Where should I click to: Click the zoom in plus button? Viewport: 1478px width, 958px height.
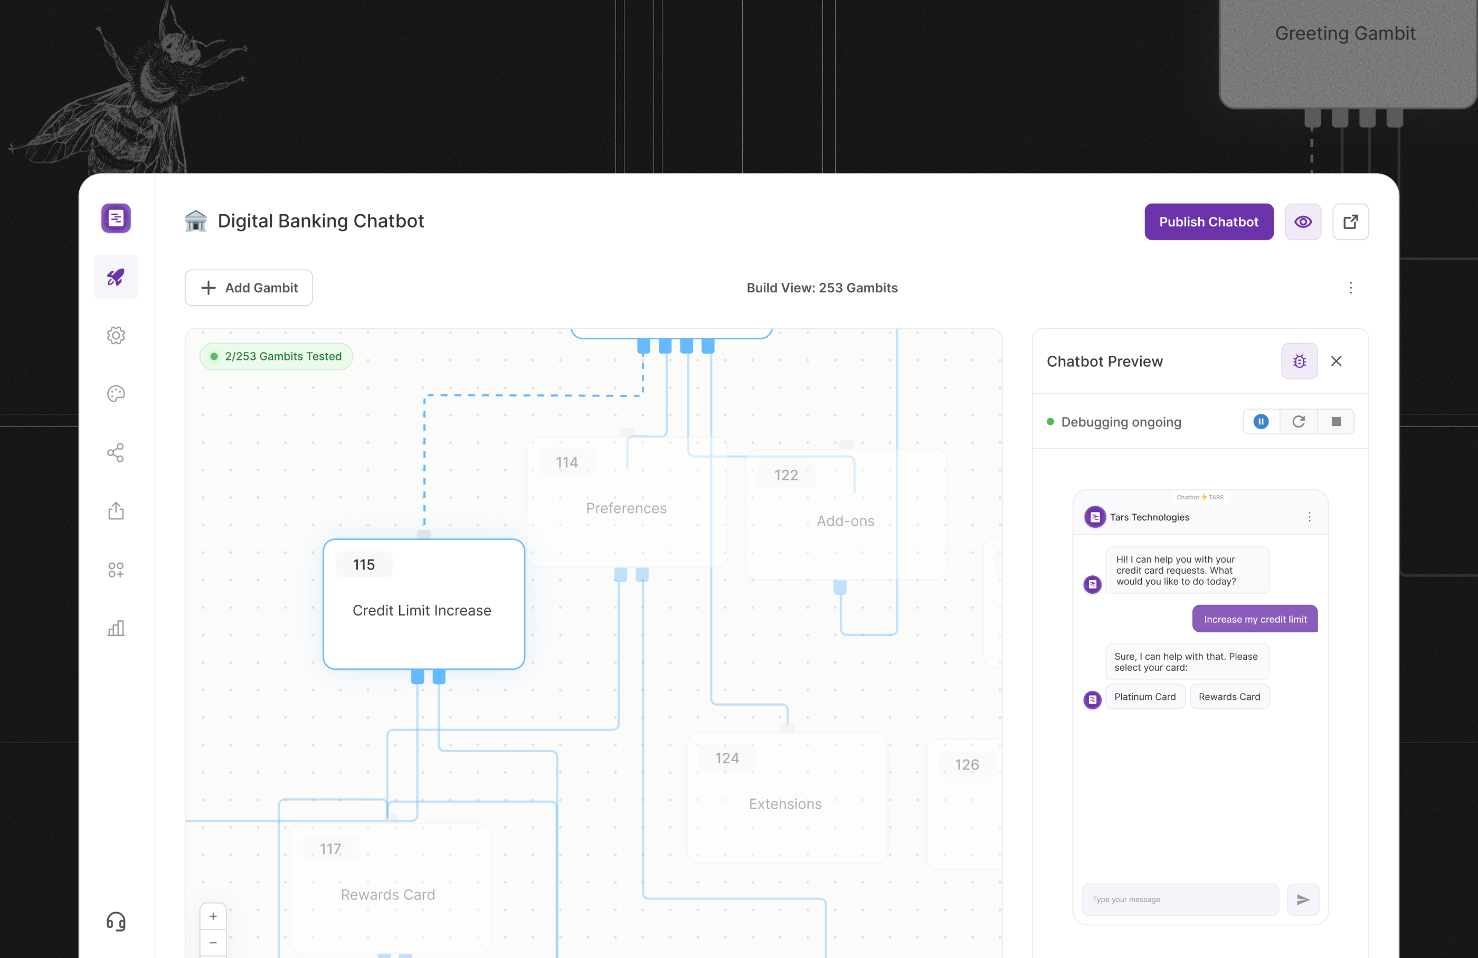point(213,916)
